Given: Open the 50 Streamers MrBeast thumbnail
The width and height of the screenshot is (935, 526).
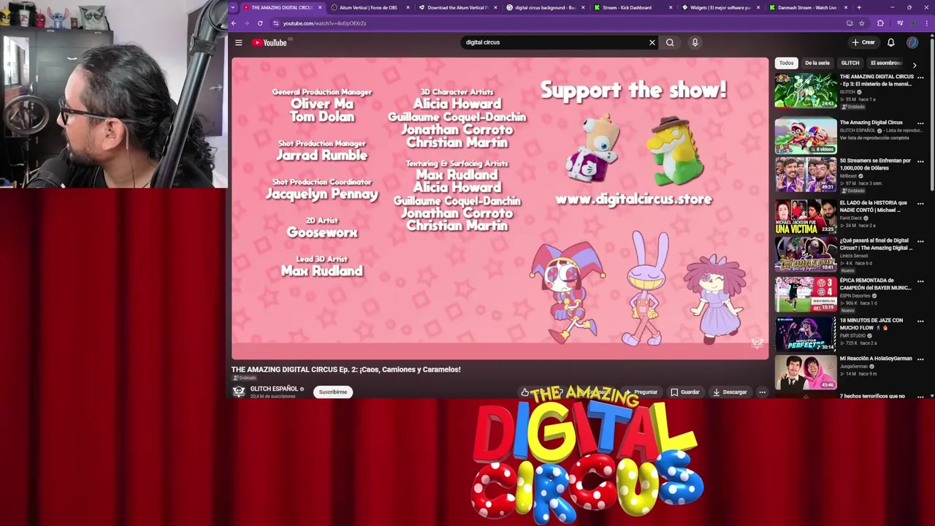Looking at the screenshot, I should point(806,175).
